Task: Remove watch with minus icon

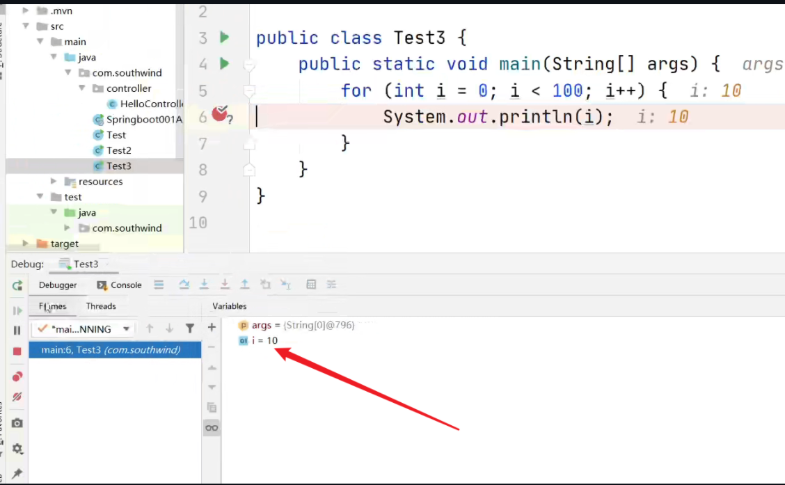Action: coord(212,347)
